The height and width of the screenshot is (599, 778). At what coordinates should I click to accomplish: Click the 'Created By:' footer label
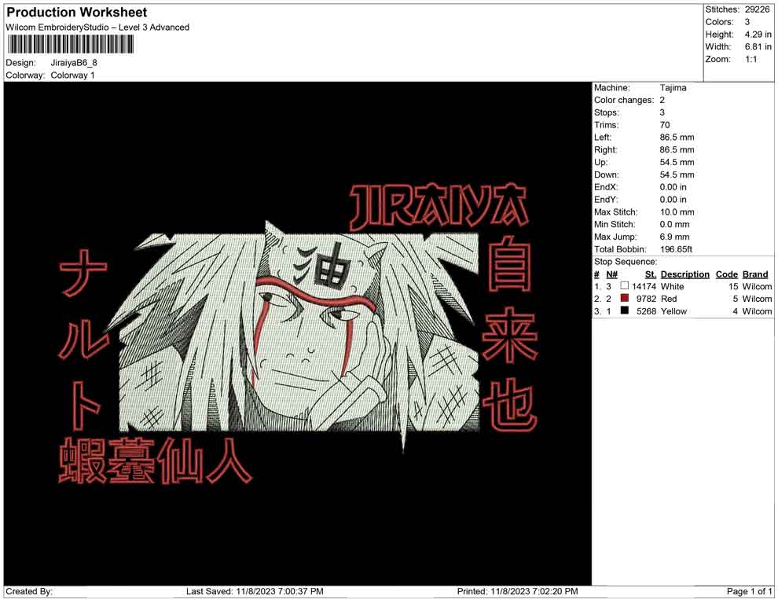pos(29,592)
